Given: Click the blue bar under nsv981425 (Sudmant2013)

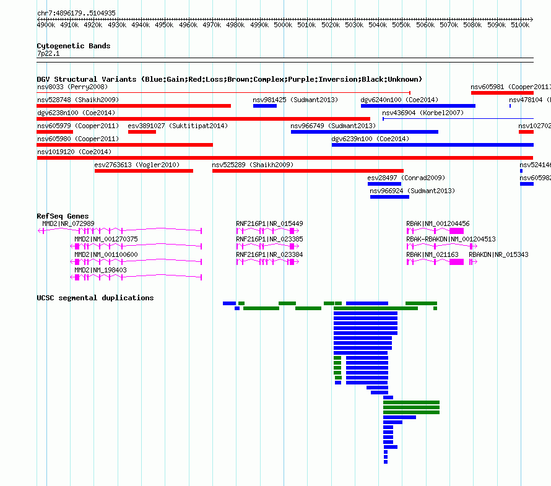Looking at the screenshot, I should [x=265, y=106].
